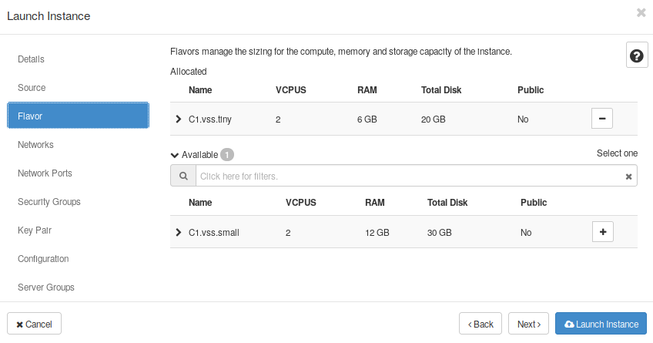Viewport: 653px width, 343px height.
Task: Open the Server Groups step
Action: tap(46, 288)
